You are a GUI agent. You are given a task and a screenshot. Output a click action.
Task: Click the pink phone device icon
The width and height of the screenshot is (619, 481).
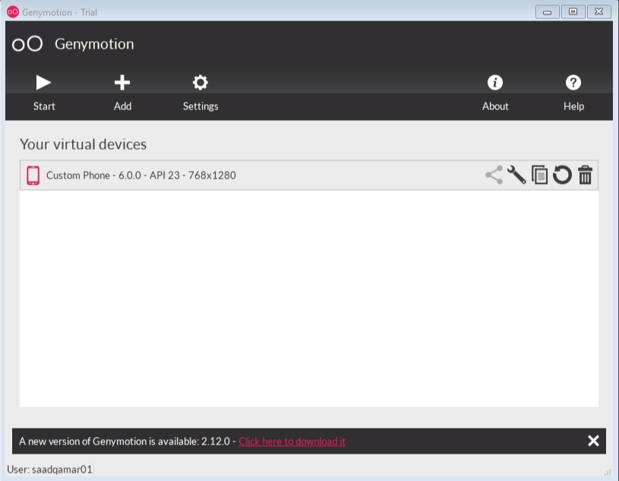click(33, 176)
